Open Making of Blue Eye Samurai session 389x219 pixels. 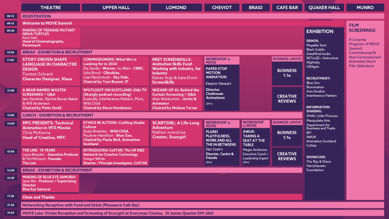[x=50, y=183]
